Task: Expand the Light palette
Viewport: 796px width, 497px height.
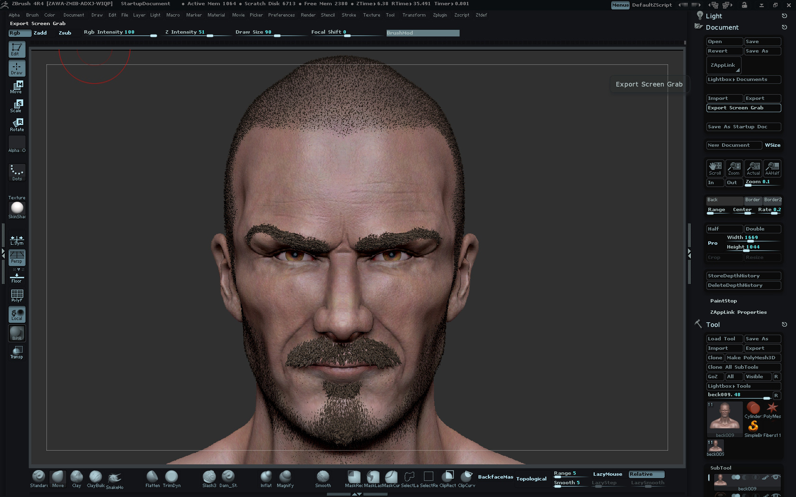Action: (x=714, y=16)
